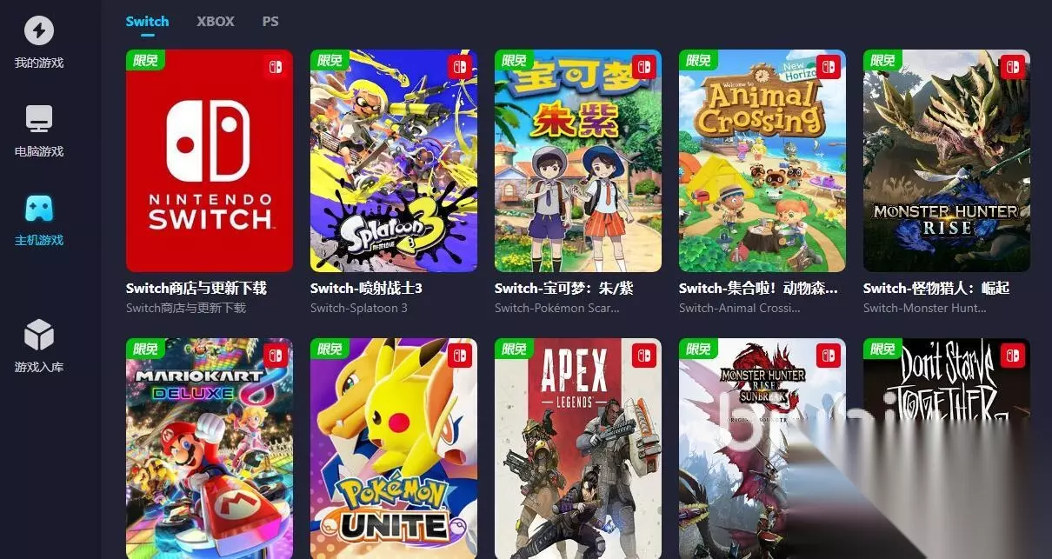This screenshot has width=1052, height=559.
Task: Select the Monster Hunter Rise Sunbreak cover
Action: [762, 449]
